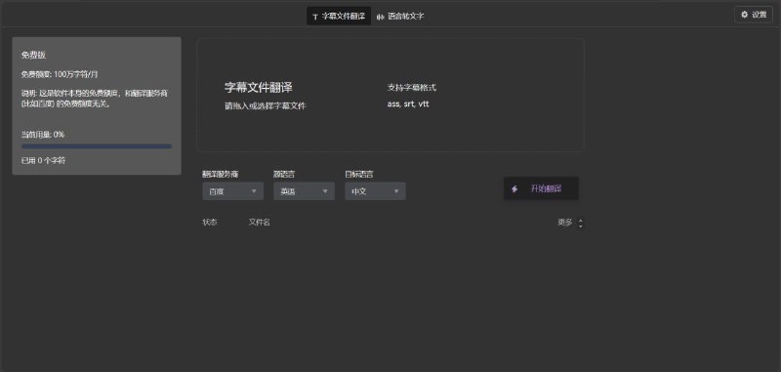The image size is (781, 372).
Task: Open the 翻译服务商 dropdown showing 百度
Action: (x=232, y=191)
